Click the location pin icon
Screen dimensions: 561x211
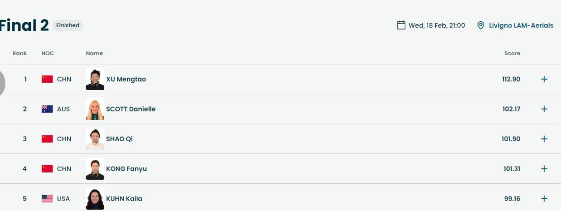click(x=481, y=25)
